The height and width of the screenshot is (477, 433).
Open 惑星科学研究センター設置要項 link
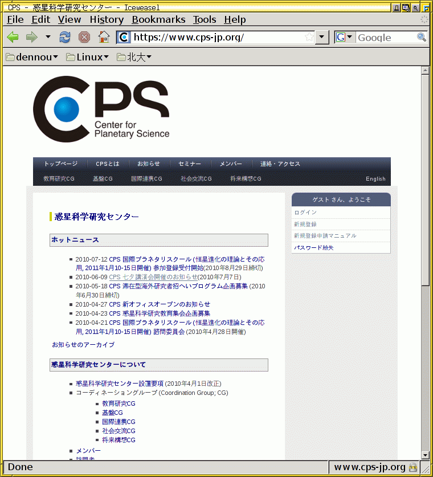(120, 384)
